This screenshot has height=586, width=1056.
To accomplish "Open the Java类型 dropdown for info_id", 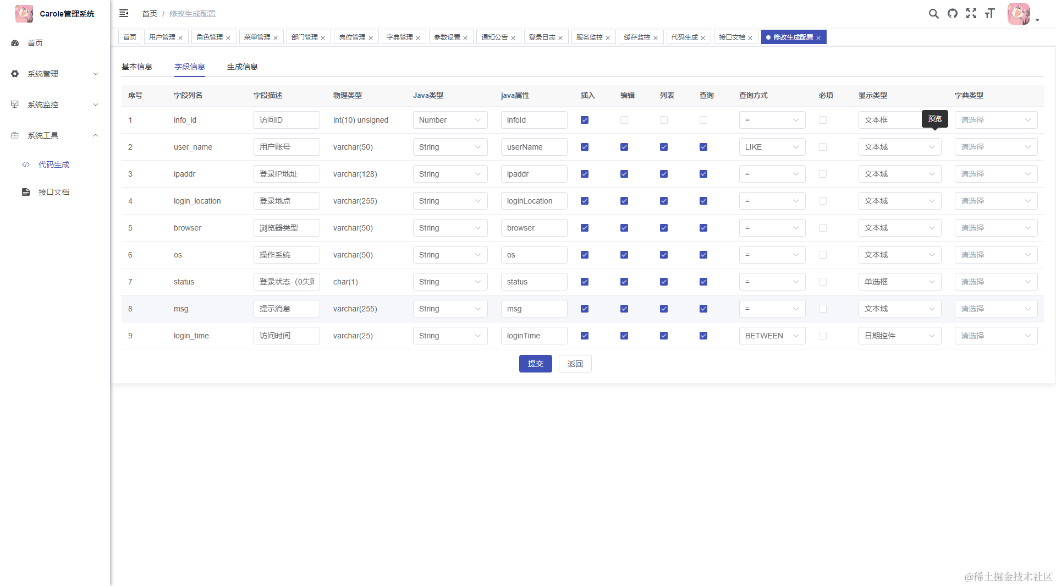I will [x=450, y=120].
